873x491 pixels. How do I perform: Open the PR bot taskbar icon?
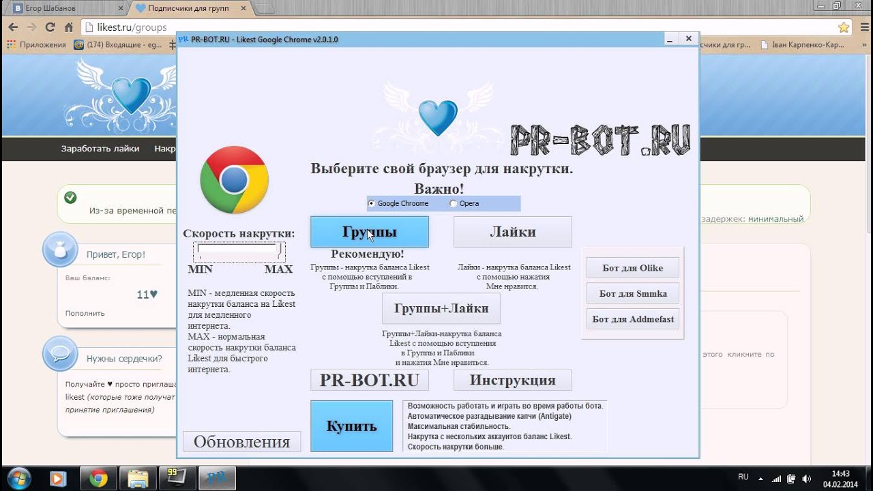coord(217,479)
